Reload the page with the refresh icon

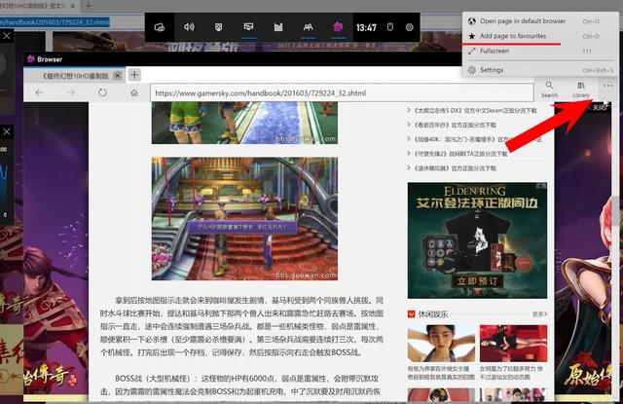point(102,92)
